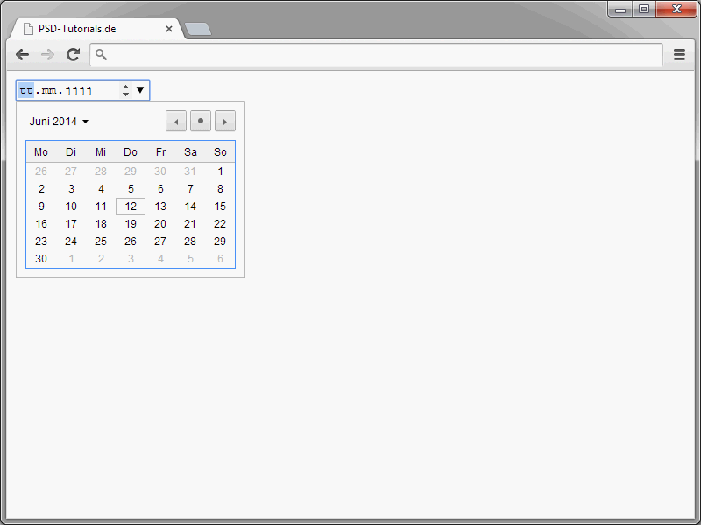701x525 pixels.
Task: Choose June 15 in the calendar
Action: 220,206
